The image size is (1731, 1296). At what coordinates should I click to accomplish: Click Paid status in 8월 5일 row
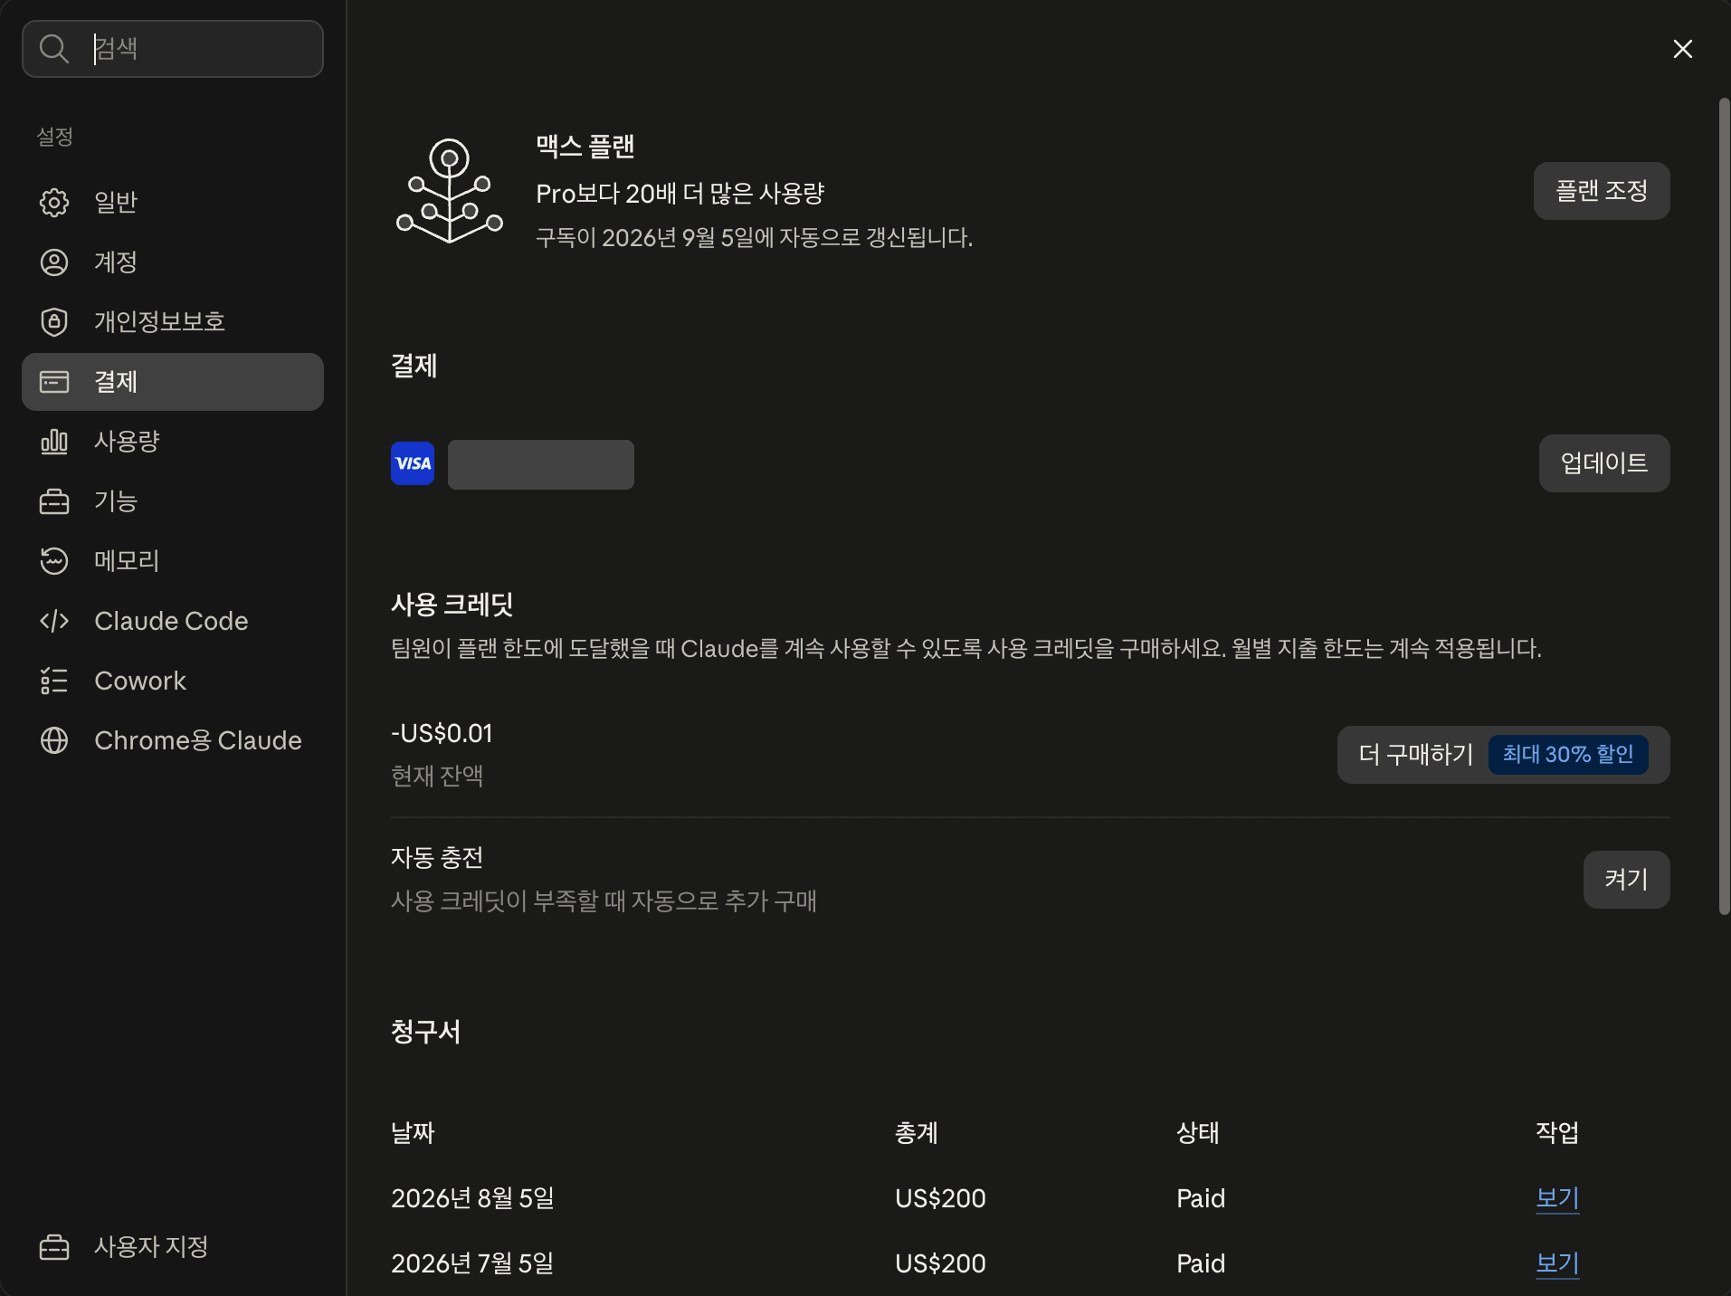point(1201,1198)
